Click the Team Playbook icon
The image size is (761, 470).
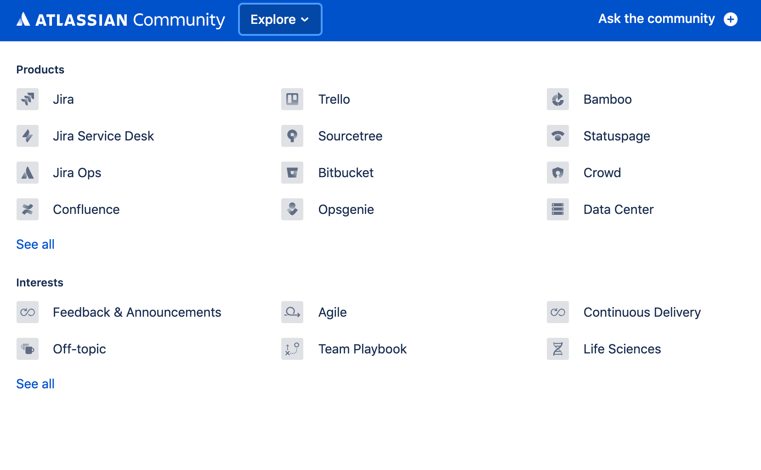[292, 349]
